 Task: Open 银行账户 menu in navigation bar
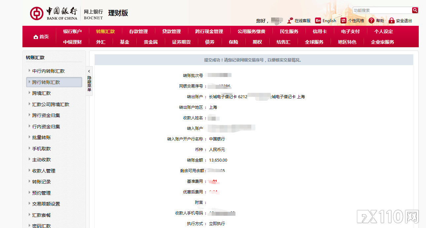point(72,31)
